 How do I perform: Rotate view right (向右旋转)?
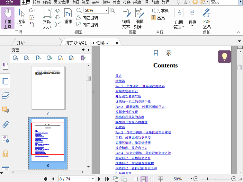pyautogui.click(x=87, y=25)
